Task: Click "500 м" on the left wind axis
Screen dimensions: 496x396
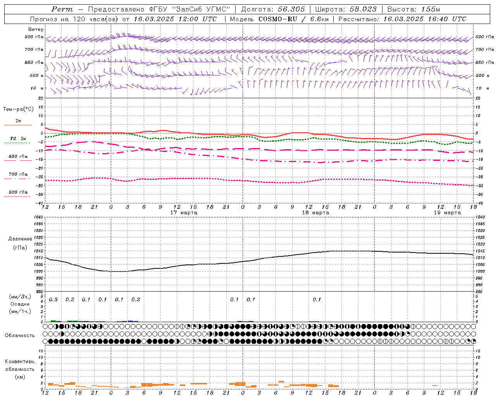Action: 37,76
